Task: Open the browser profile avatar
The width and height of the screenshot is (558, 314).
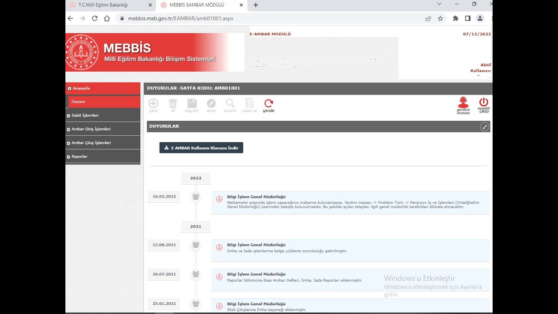Action: (x=480, y=18)
